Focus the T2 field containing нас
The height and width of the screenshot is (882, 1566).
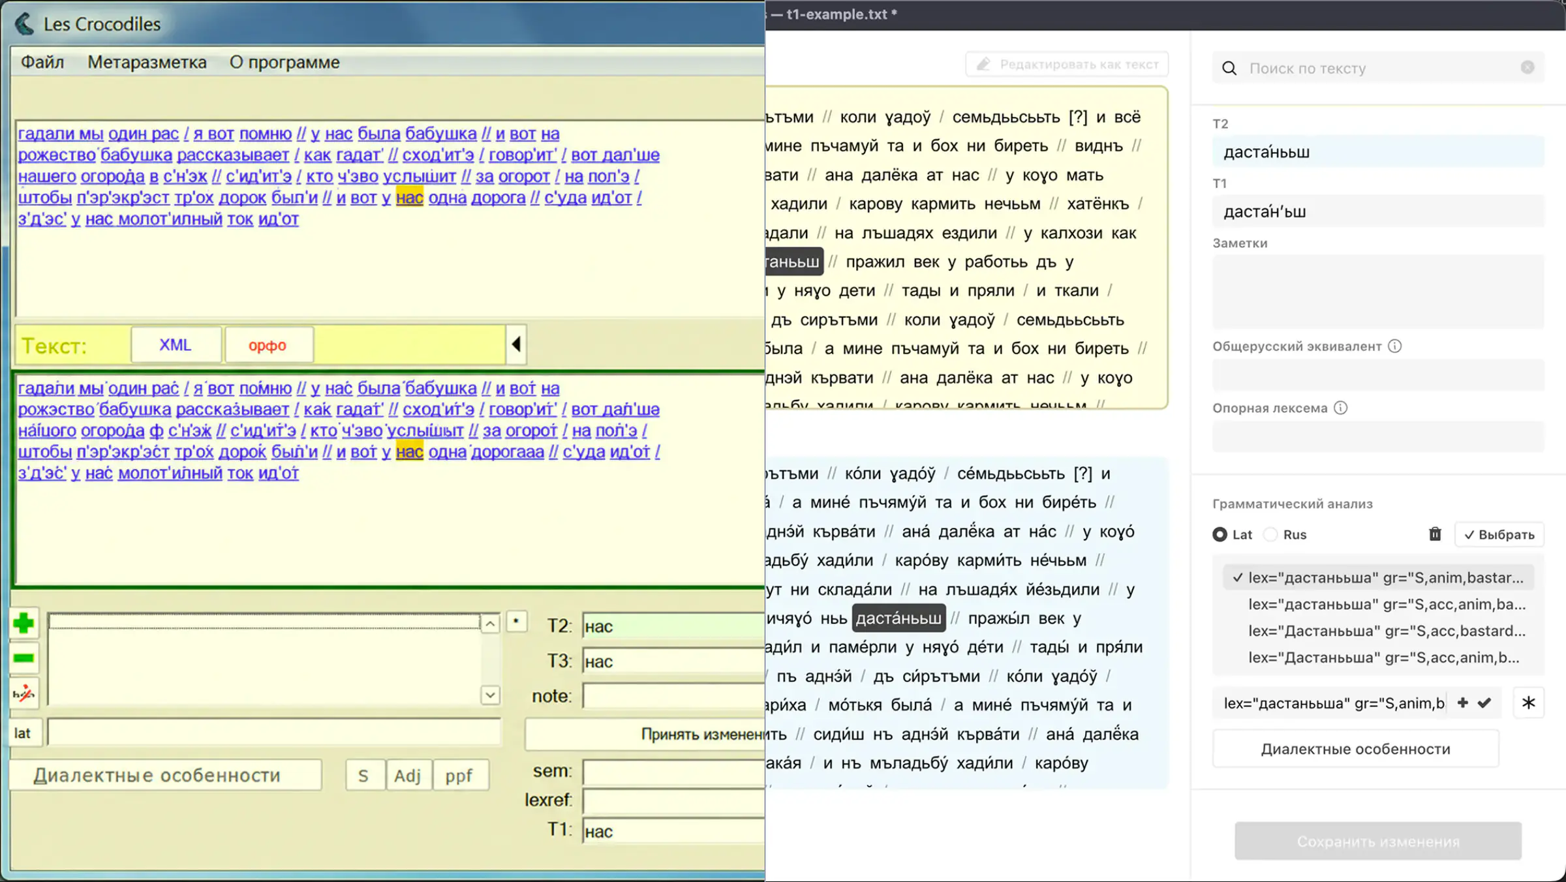click(x=673, y=626)
